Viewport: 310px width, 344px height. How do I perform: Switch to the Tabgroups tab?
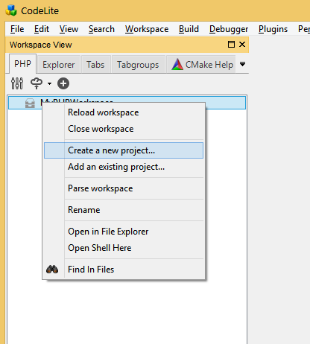(x=138, y=65)
